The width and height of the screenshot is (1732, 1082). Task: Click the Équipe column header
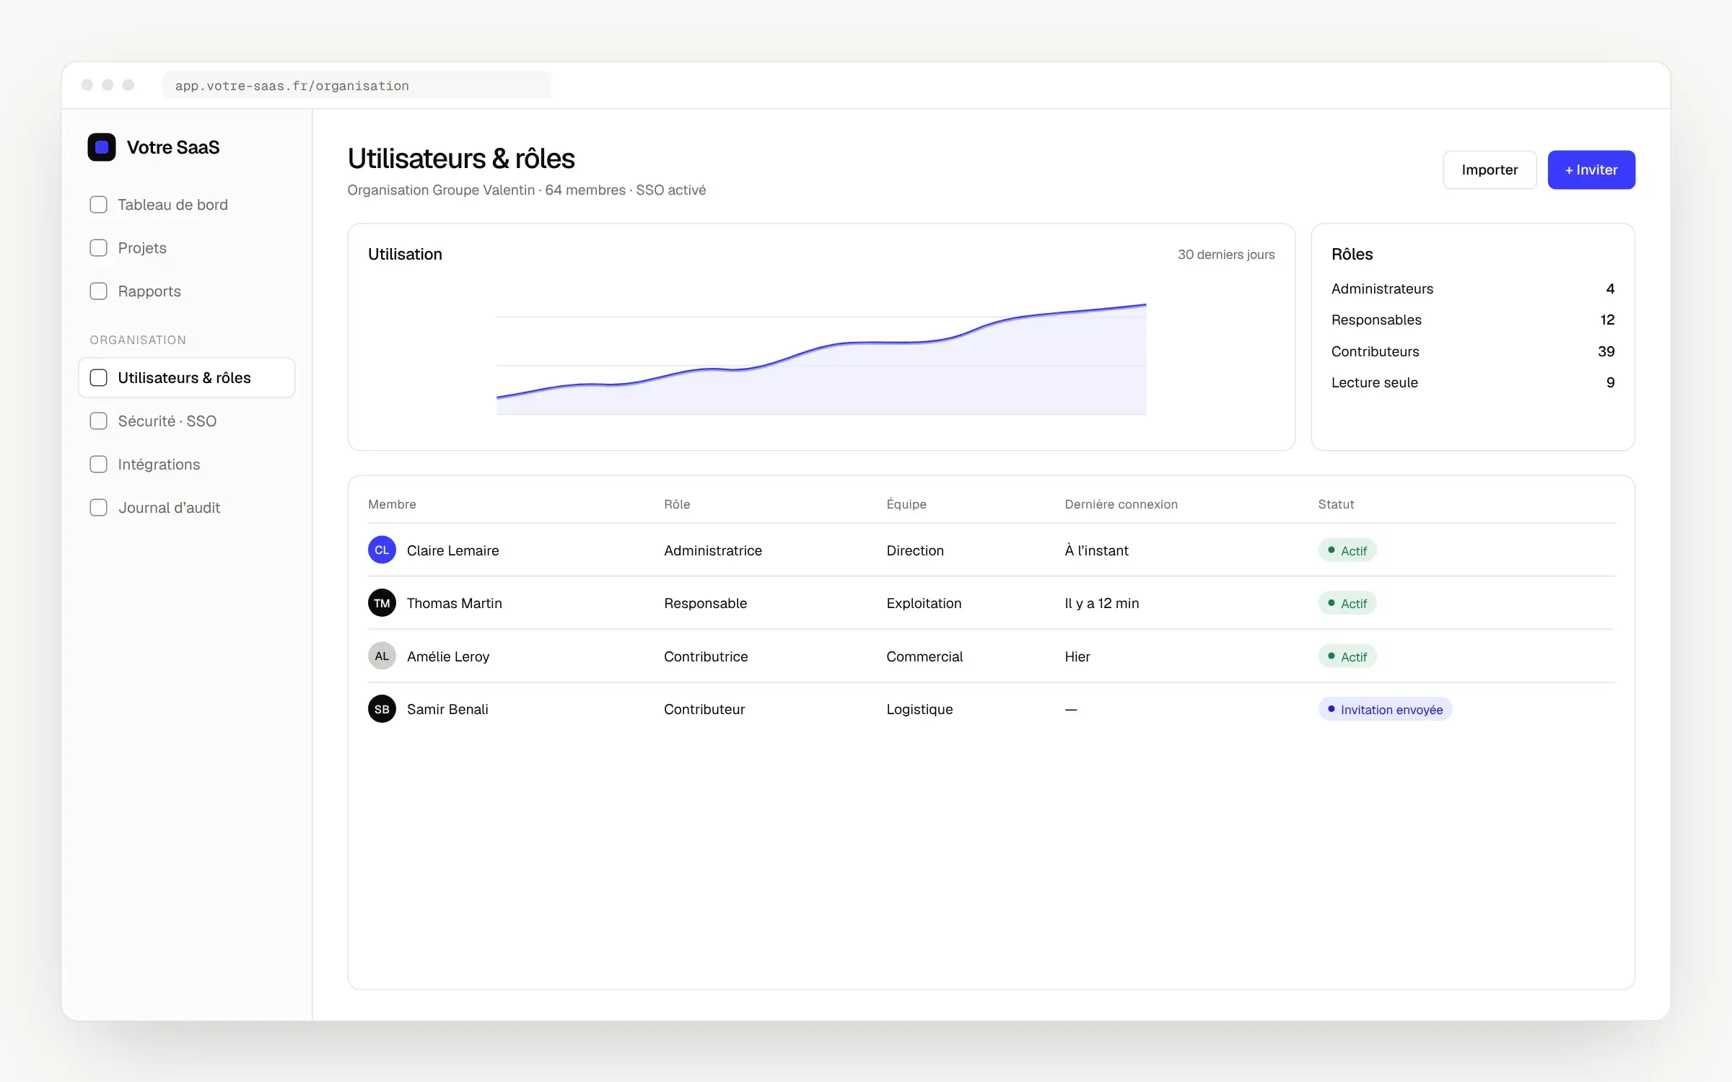pyautogui.click(x=906, y=504)
